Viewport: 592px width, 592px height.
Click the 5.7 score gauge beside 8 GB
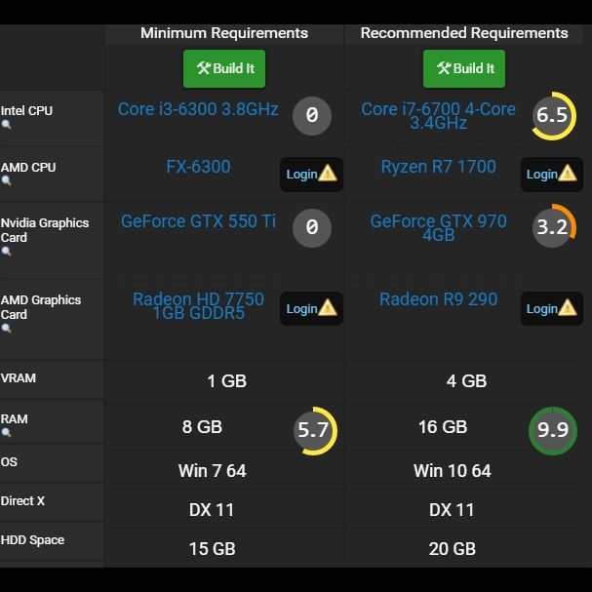point(314,431)
